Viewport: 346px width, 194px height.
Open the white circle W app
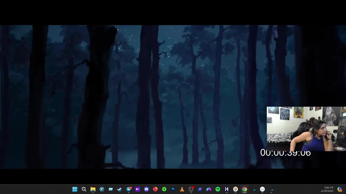(x=262, y=189)
